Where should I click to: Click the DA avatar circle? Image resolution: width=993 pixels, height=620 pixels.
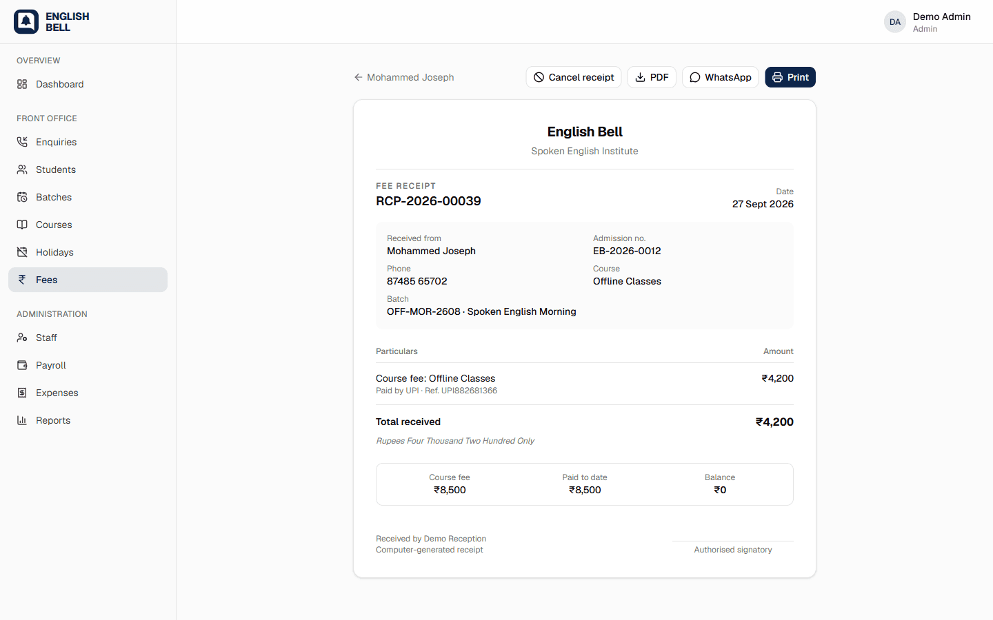(x=895, y=22)
